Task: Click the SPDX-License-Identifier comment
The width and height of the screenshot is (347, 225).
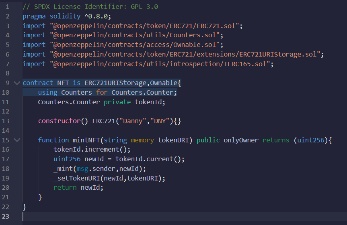Action: (x=90, y=7)
